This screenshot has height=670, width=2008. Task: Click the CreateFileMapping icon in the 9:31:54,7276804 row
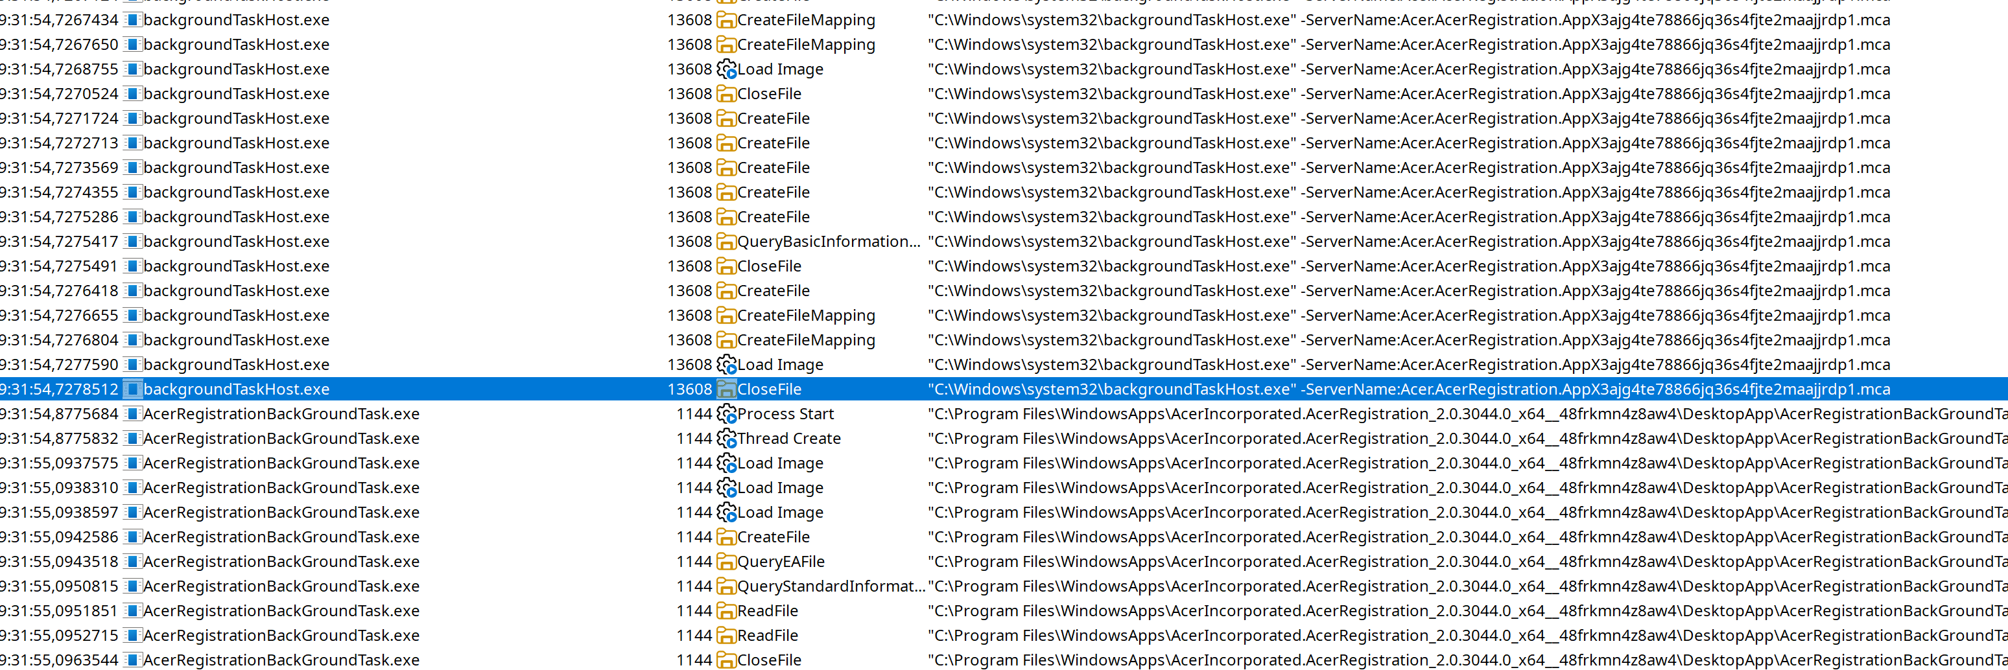pyautogui.click(x=726, y=340)
